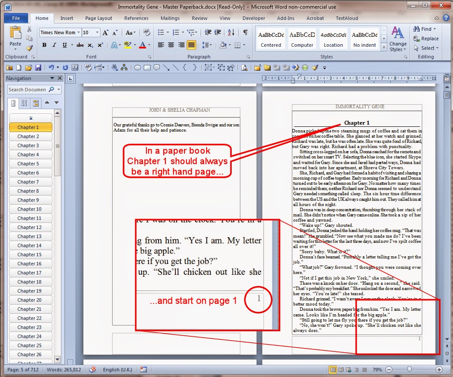Open Change Case dropdown

131,32
